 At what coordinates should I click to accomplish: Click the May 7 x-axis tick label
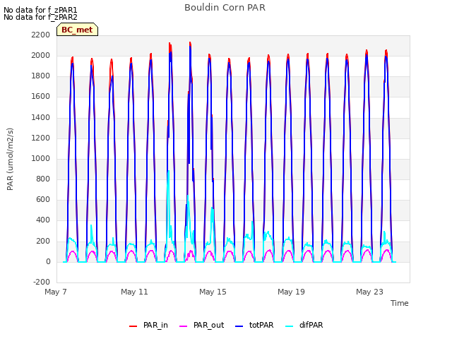tap(56, 292)
